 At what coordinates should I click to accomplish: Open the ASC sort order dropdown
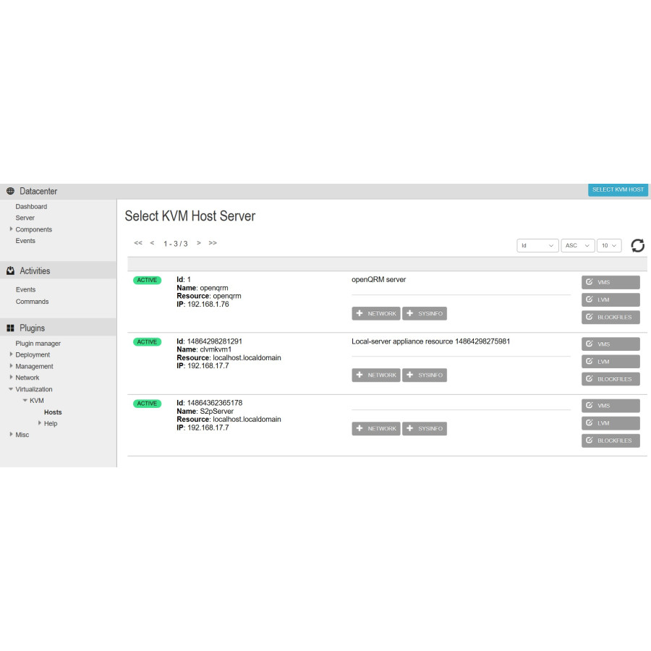pyautogui.click(x=578, y=246)
